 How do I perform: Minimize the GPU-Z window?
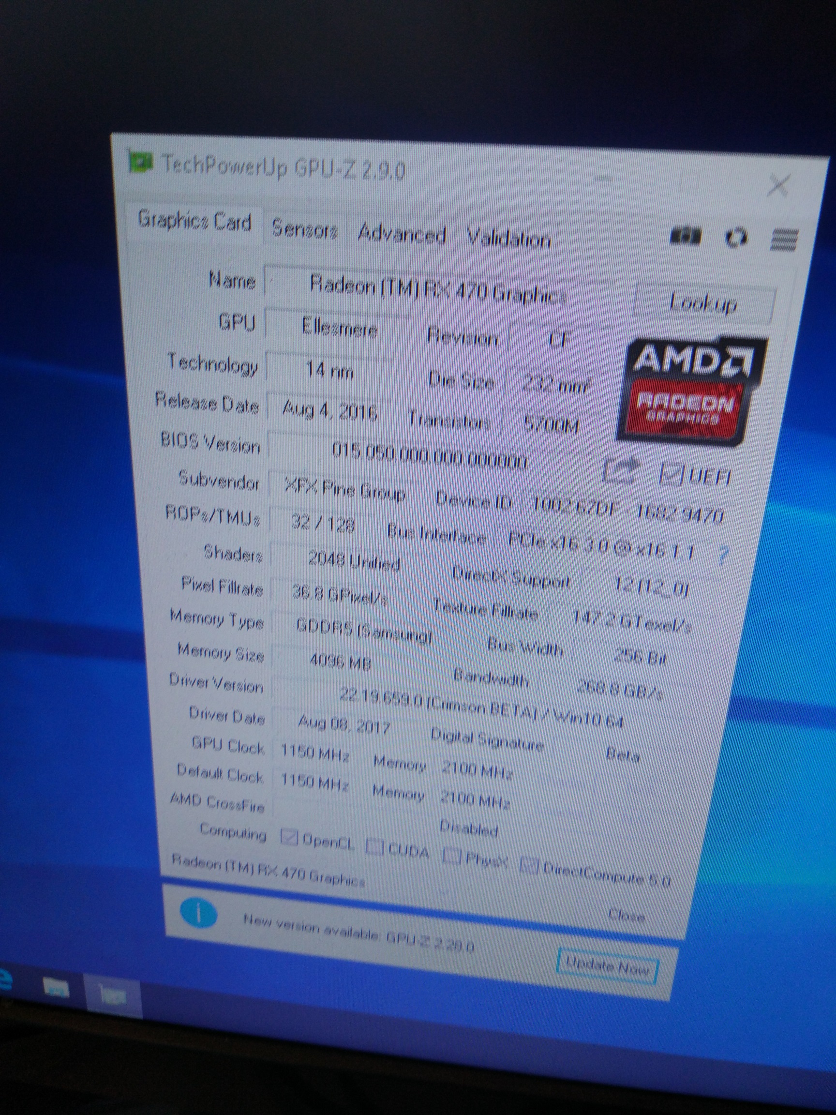tap(604, 178)
